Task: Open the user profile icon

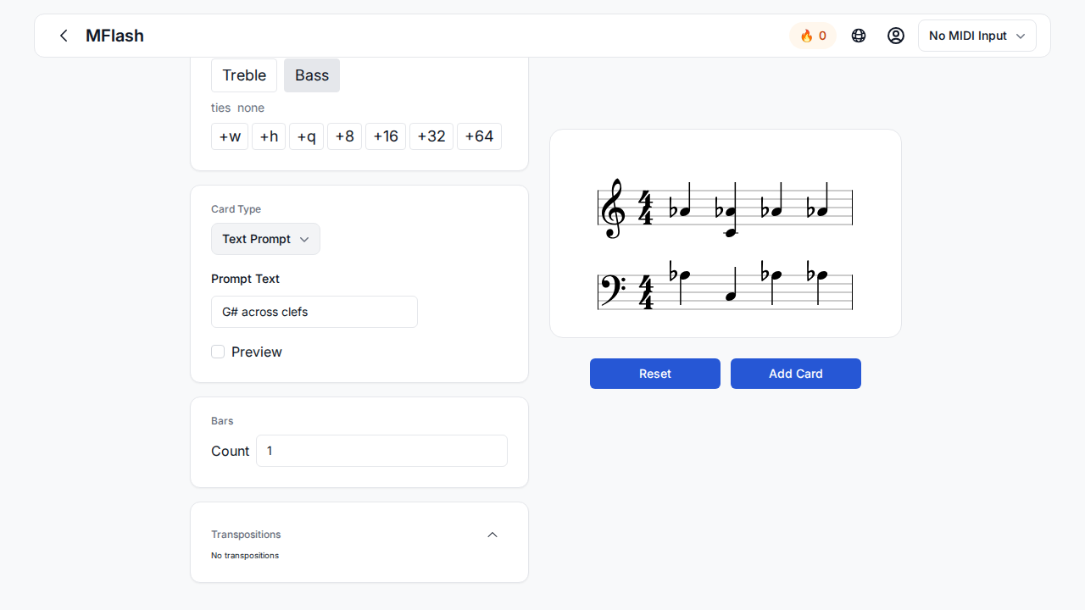Action: pos(896,36)
